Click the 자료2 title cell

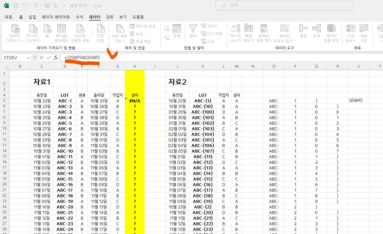[177, 82]
